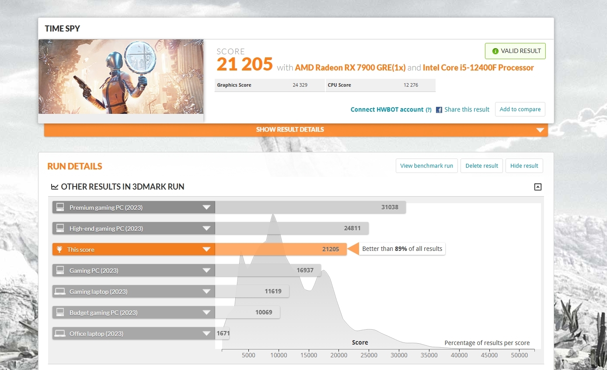
Task: Expand the This score dropdown arrow
Action: 206,250
